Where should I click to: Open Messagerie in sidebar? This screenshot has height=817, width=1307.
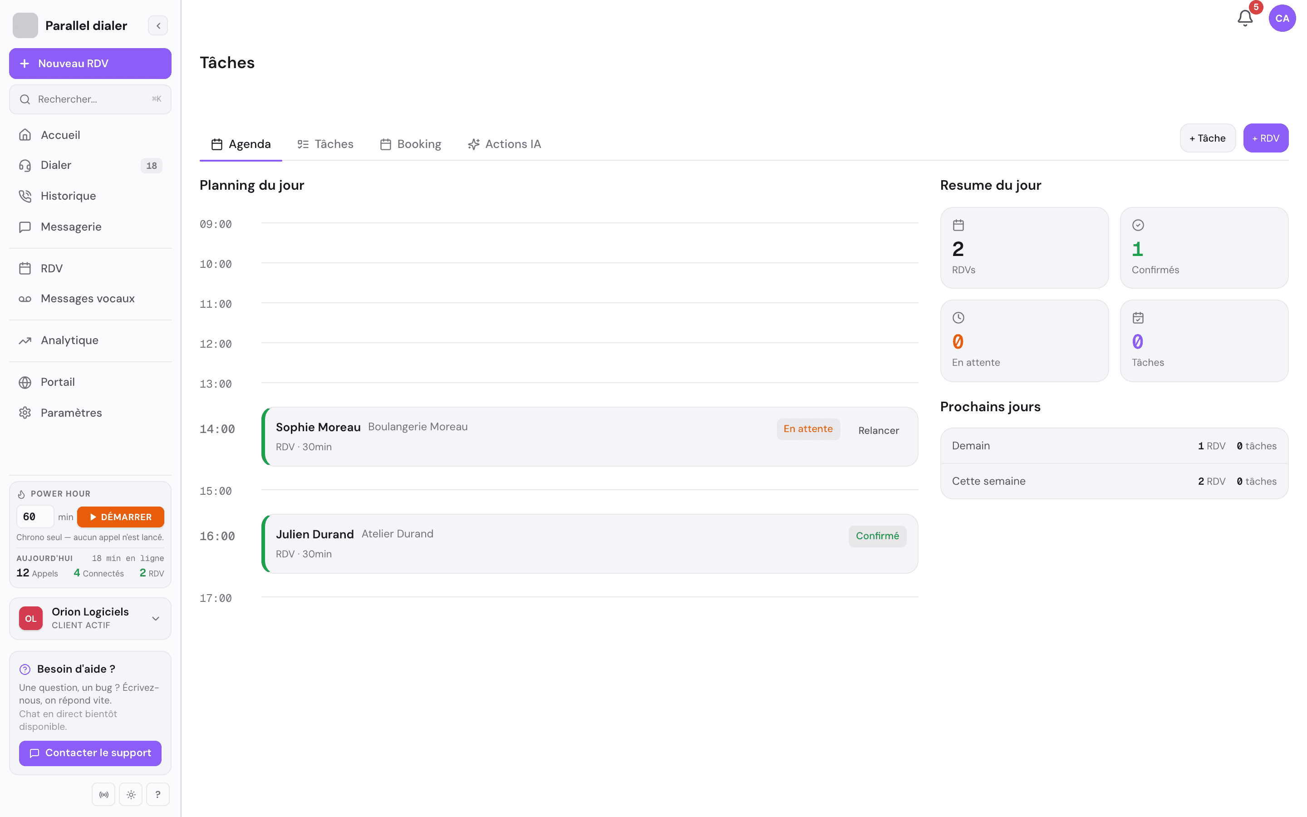point(90,227)
